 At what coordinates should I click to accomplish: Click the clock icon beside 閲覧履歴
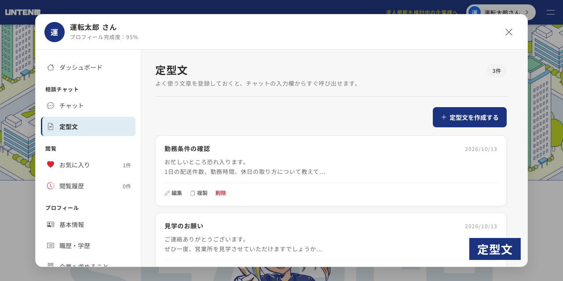tap(51, 186)
